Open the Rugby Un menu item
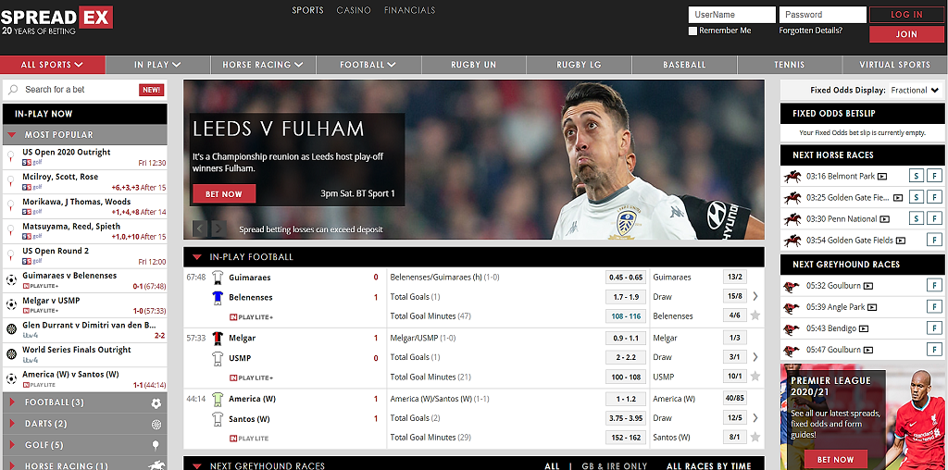Screen dimensions: 948x470 click(x=473, y=65)
